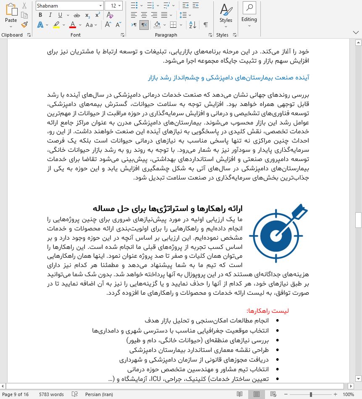Viewport: 362px width, 399px height.
Task: Click the Sort A-Z icon
Action: point(193,25)
